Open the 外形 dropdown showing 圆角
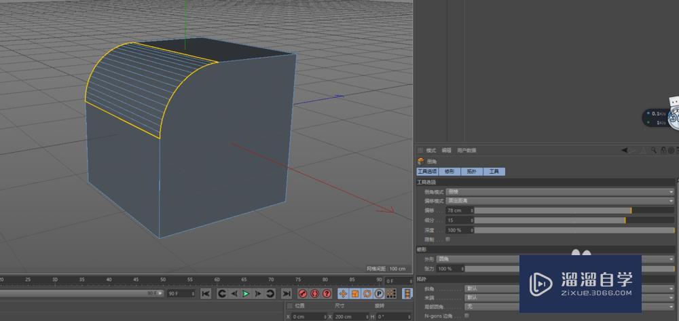Viewport: 679px width, 321px height. (x=555, y=259)
